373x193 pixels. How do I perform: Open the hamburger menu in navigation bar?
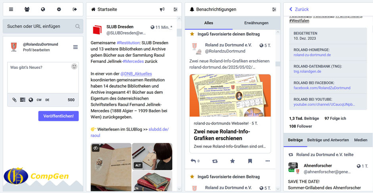pyautogui.click(x=11, y=9)
